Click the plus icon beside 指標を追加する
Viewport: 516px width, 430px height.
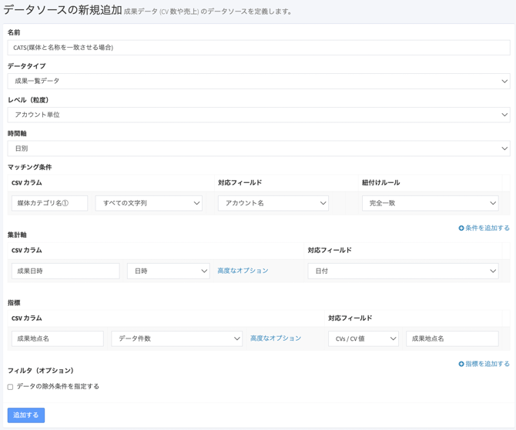(x=461, y=364)
